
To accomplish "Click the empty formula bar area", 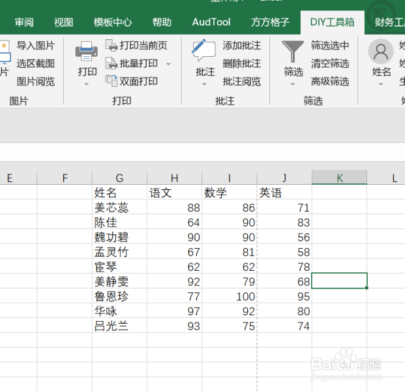I will (x=202, y=152).
